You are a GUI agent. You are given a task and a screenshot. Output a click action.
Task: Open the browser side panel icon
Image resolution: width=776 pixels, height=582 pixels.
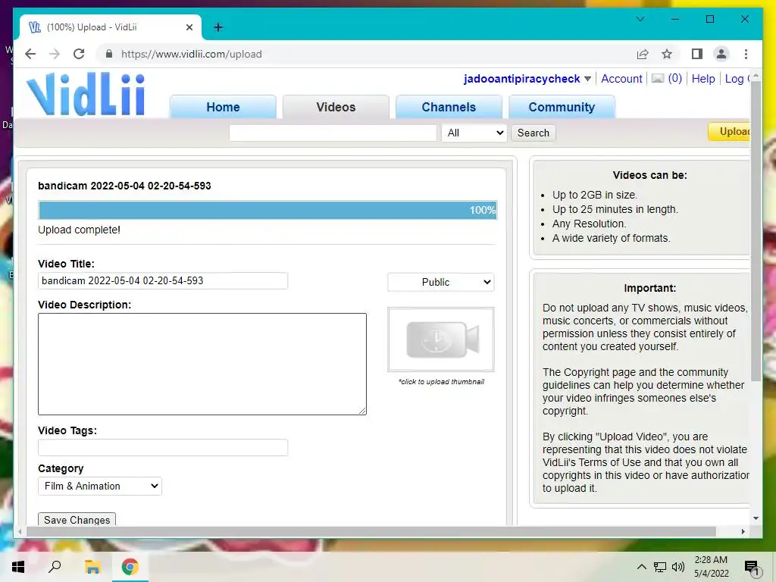(x=697, y=54)
